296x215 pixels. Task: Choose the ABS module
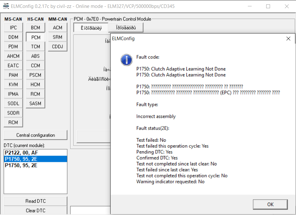[35, 56]
